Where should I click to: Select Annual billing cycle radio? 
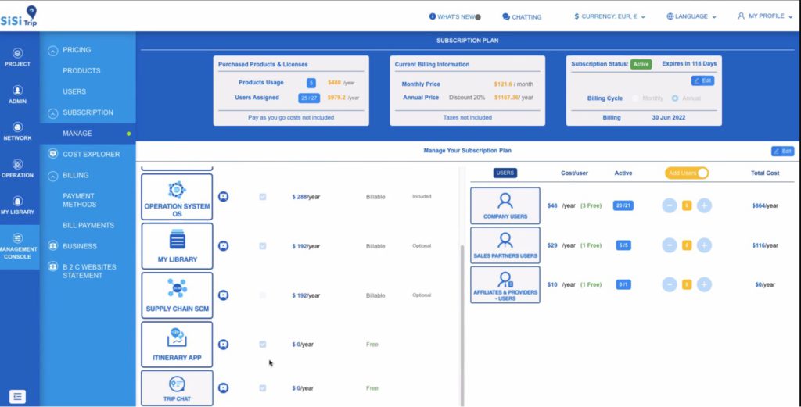click(675, 98)
